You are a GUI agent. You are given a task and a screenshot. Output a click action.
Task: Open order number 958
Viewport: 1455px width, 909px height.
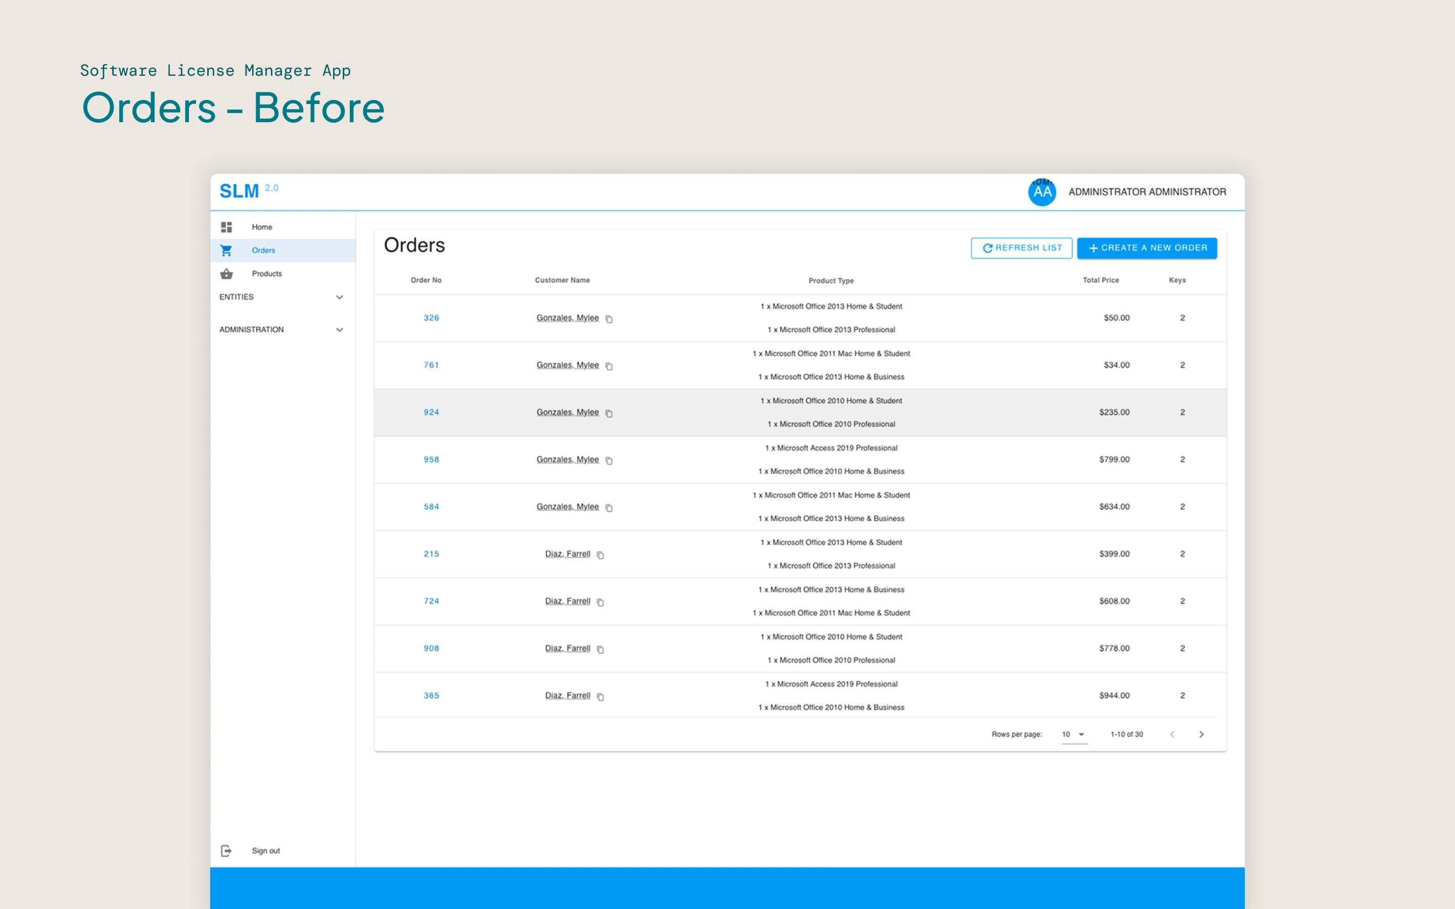point(431,460)
